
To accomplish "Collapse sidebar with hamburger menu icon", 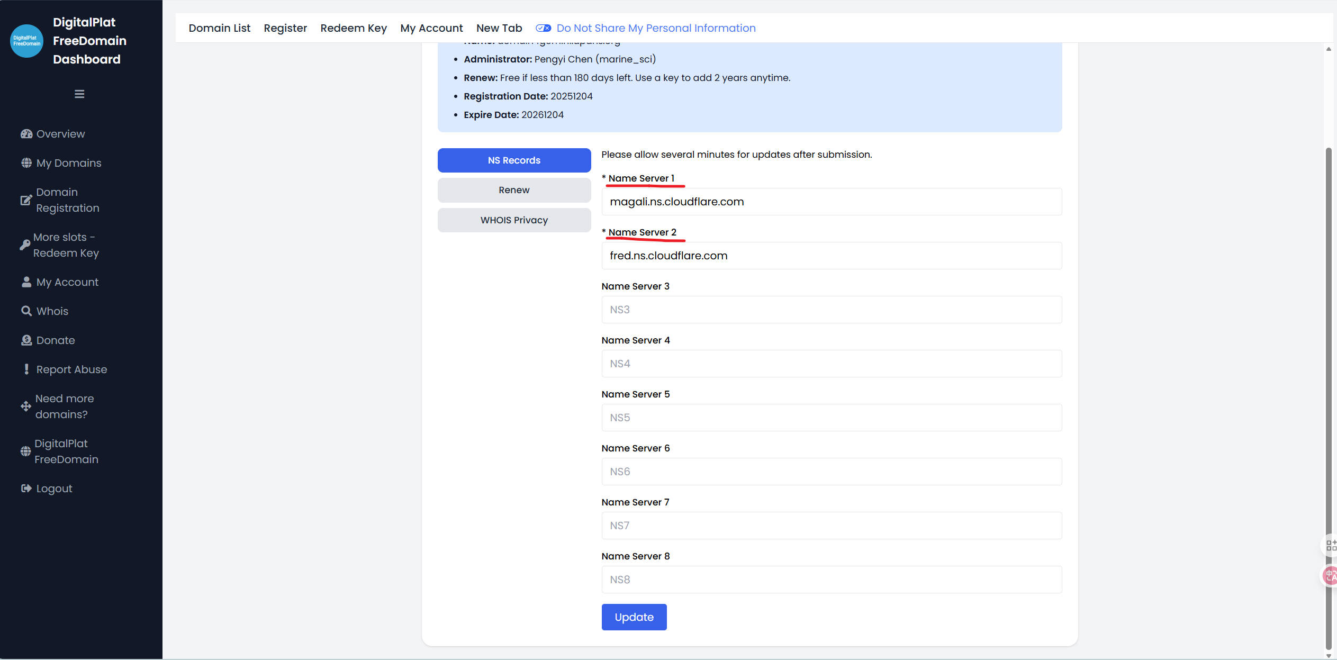I will click(79, 94).
